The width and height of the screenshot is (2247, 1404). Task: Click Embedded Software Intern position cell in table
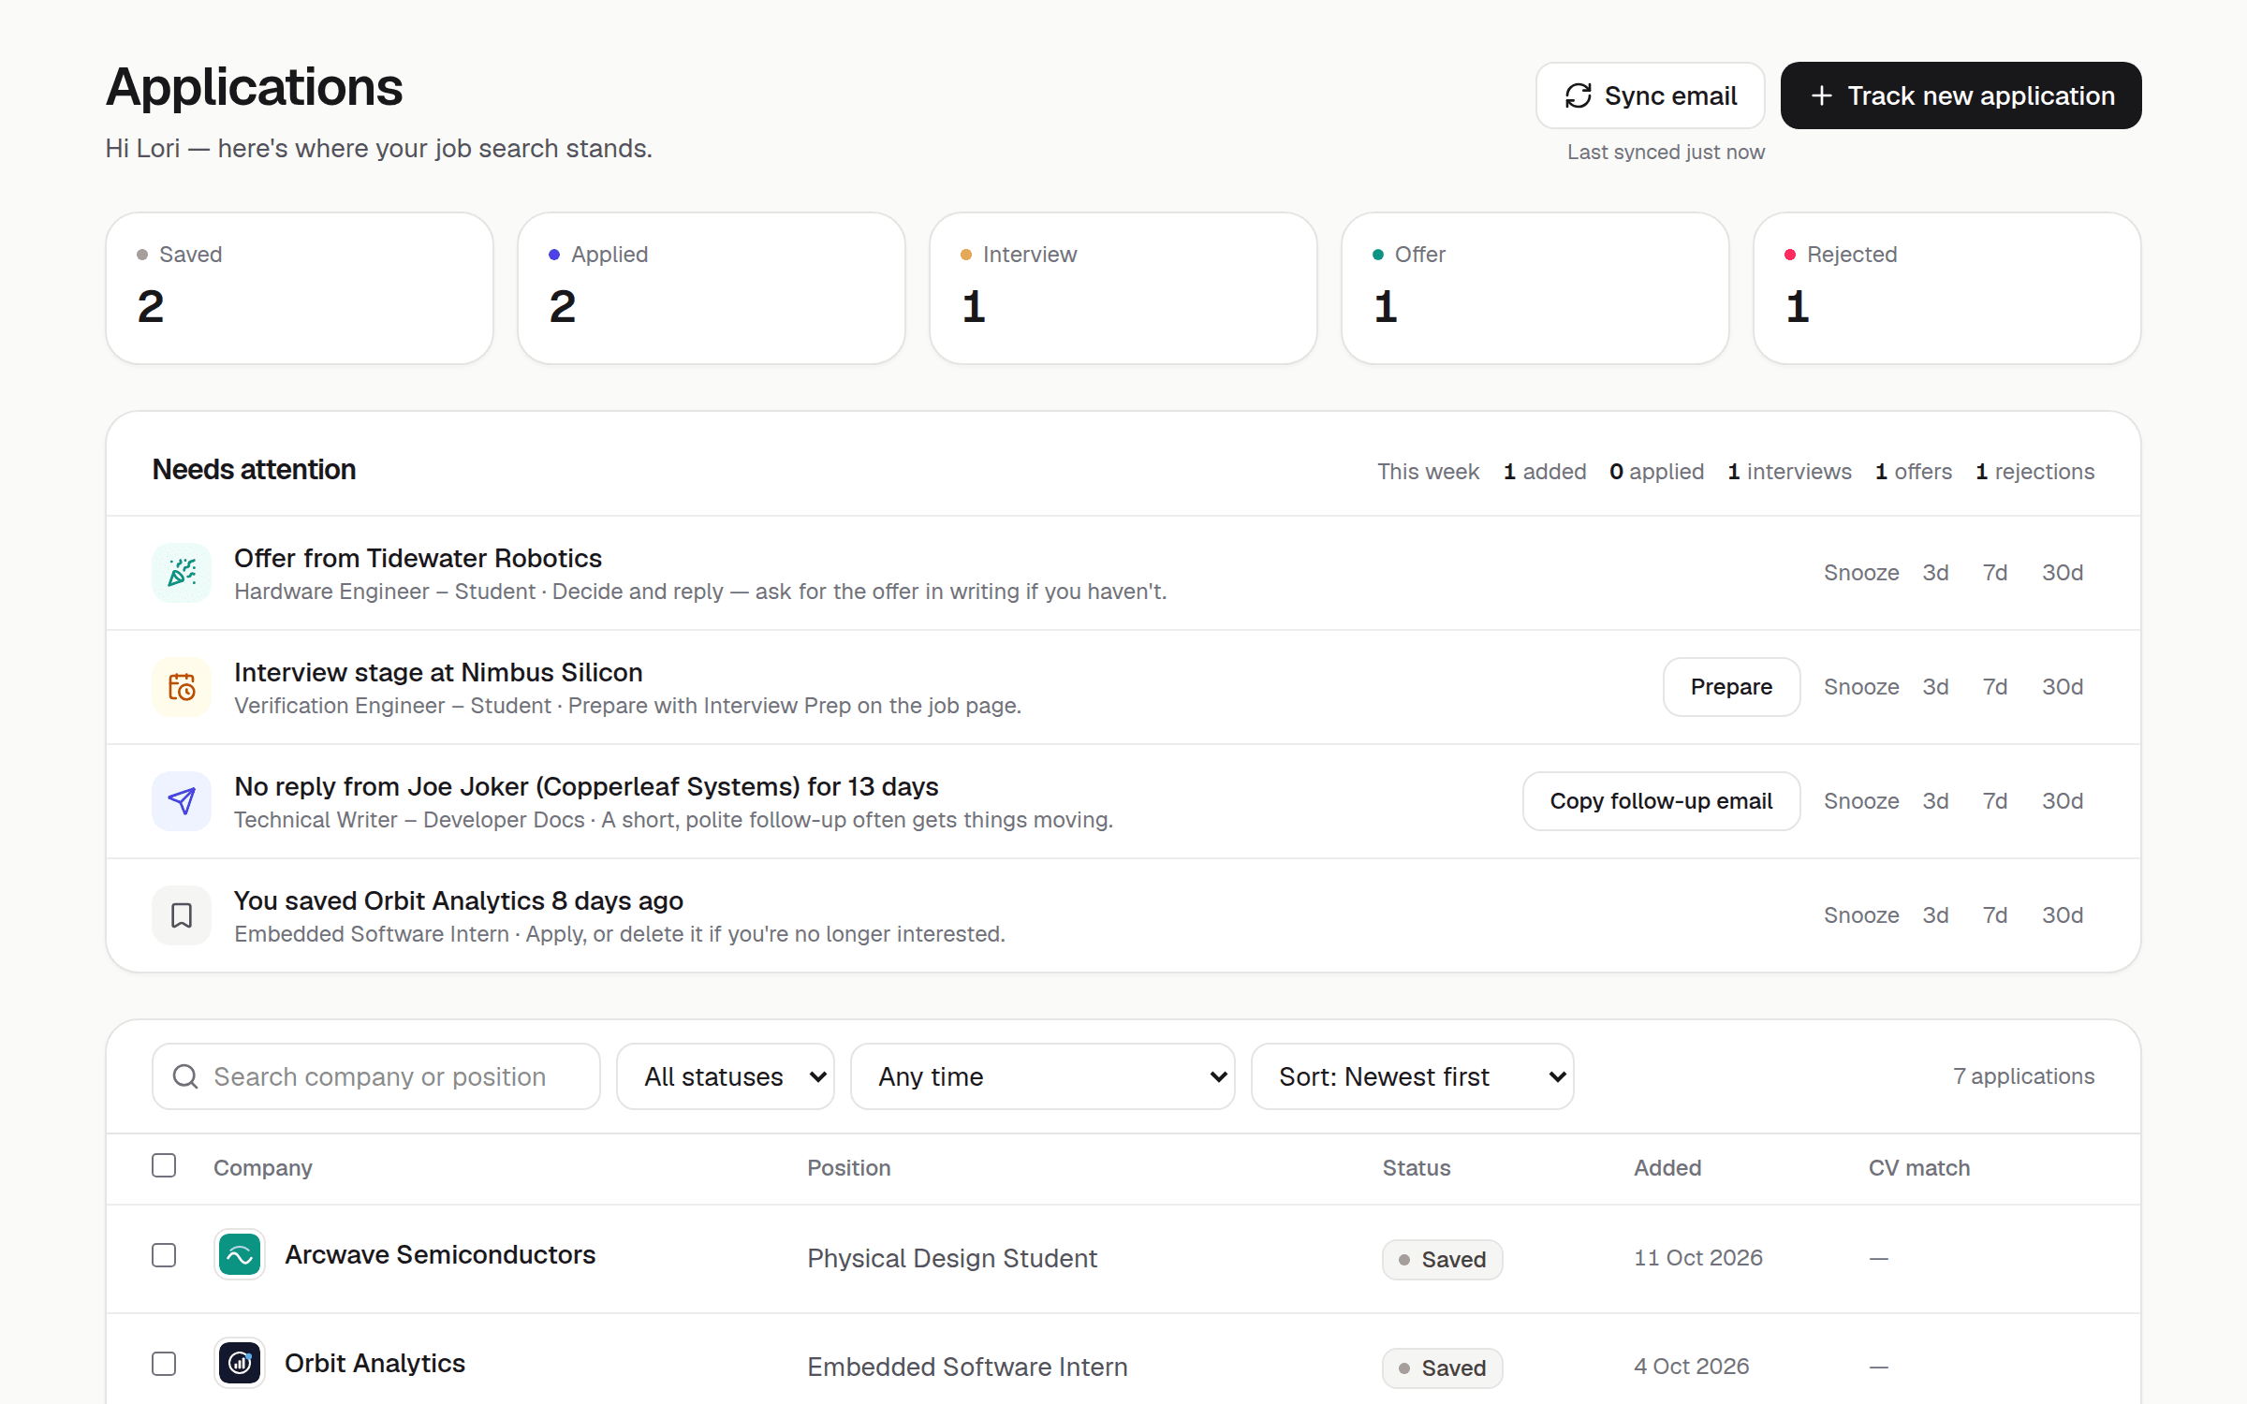click(x=967, y=1367)
